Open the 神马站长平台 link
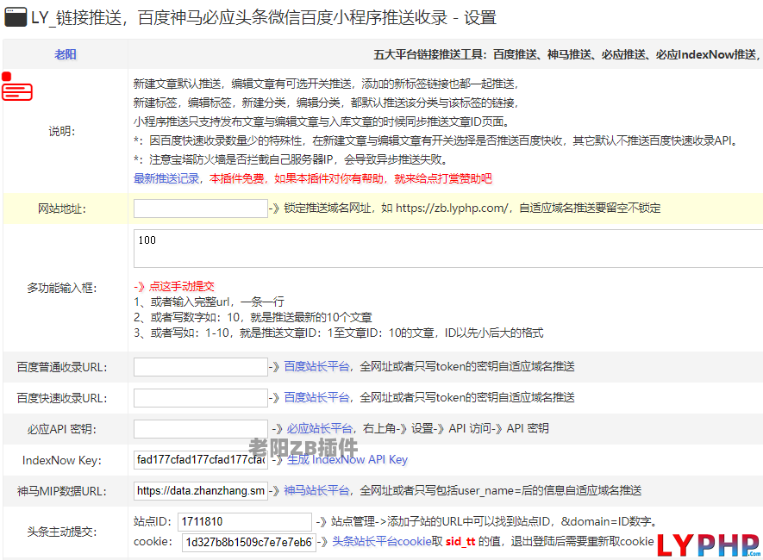The image size is (763, 560). point(316,490)
